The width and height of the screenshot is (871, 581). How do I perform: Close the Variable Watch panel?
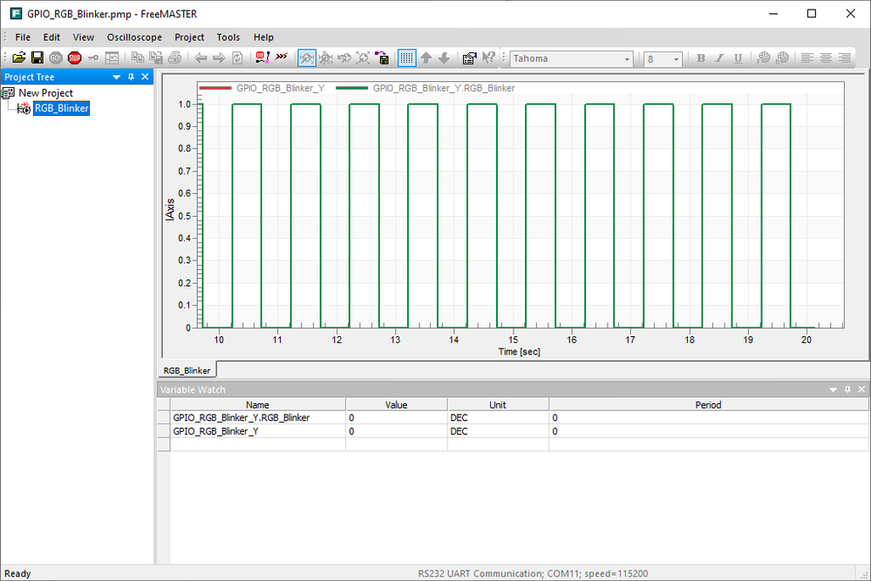click(x=861, y=389)
